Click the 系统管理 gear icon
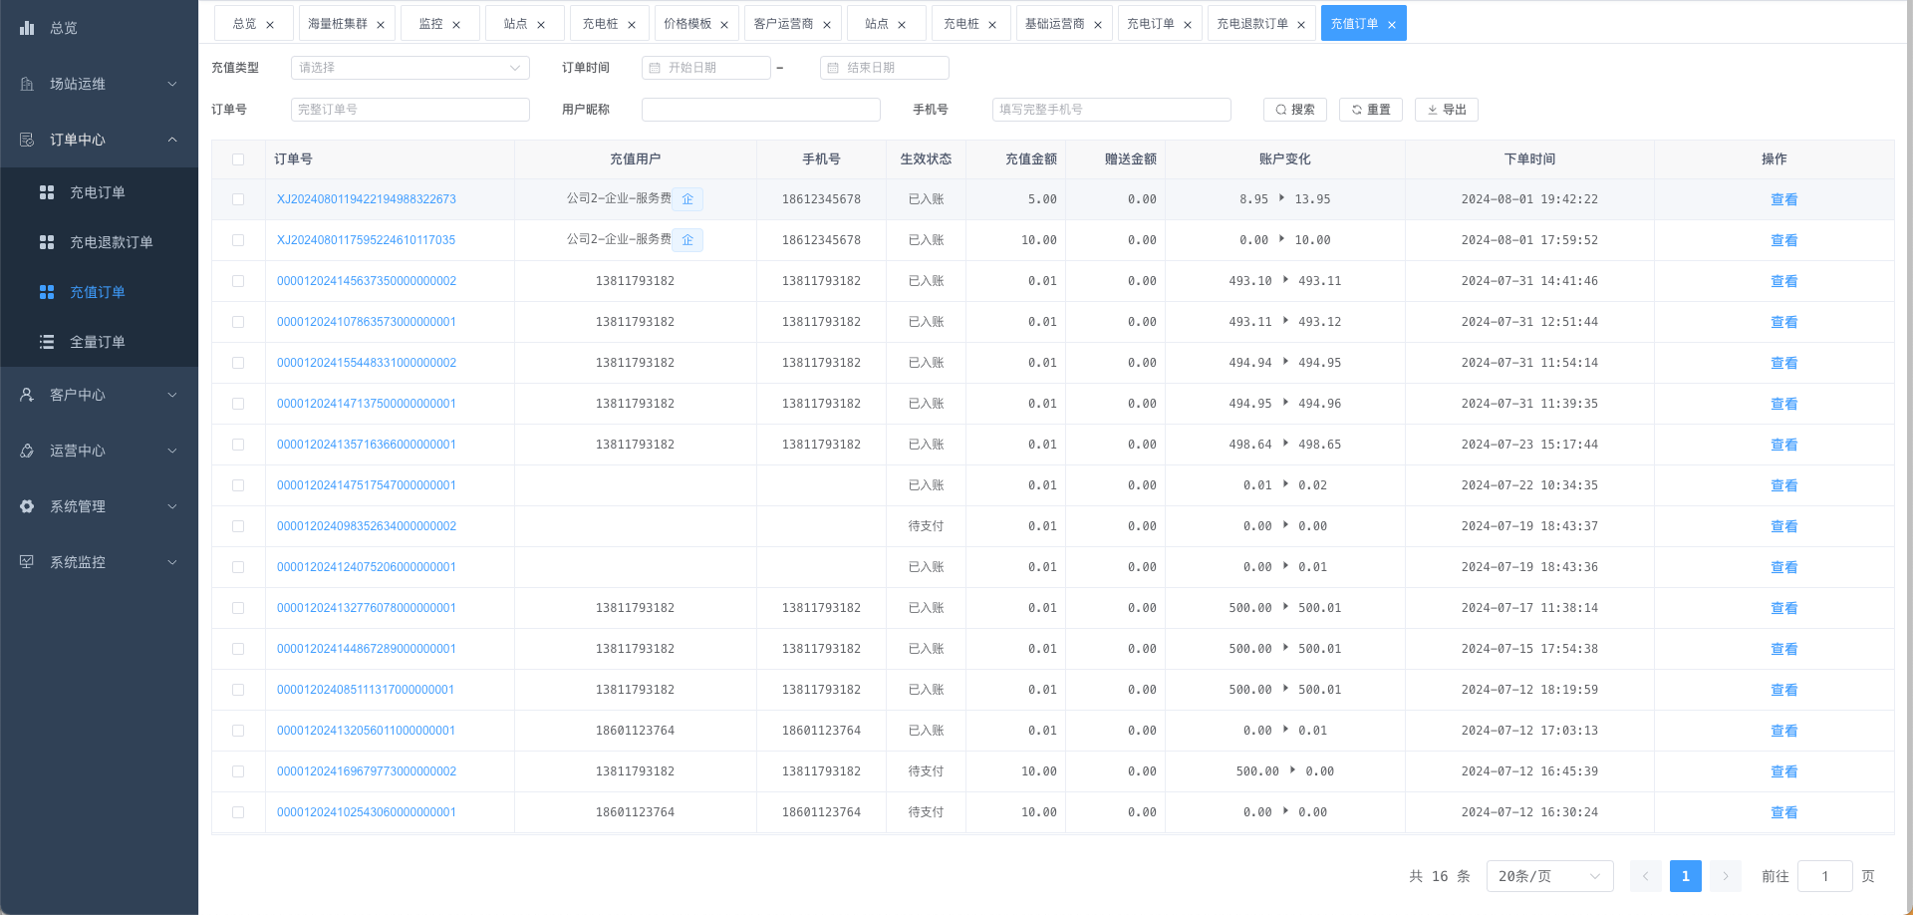This screenshot has width=1913, height=915. click(27, 506)
